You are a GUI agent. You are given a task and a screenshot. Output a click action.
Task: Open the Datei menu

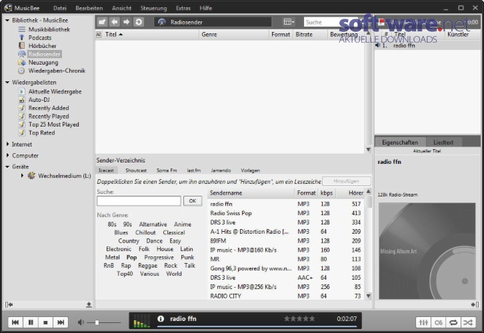click(x=59, y=8)
